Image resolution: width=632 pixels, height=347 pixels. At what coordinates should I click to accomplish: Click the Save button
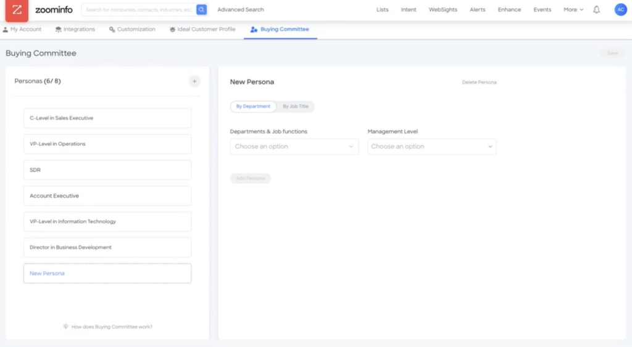[x=612, y=53]
